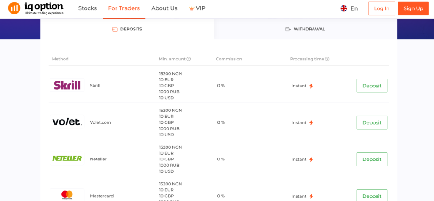Click the Mastercard logo
The image size is (434, 201).
pos(67,195)
